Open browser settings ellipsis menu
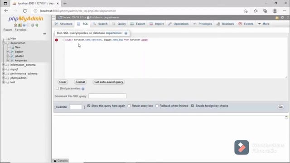Viewport: 290px width, 163px height. point(285,11)
